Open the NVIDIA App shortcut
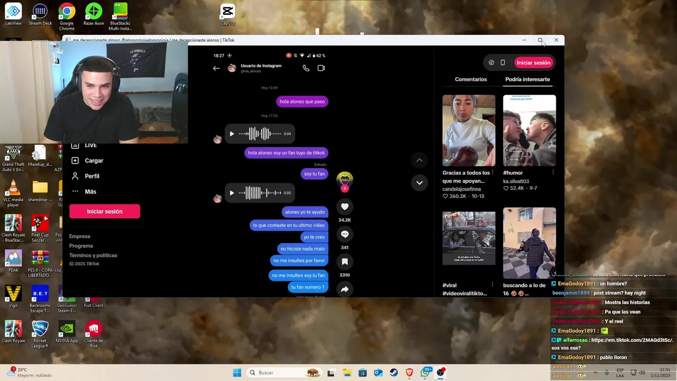 [67, 332]
